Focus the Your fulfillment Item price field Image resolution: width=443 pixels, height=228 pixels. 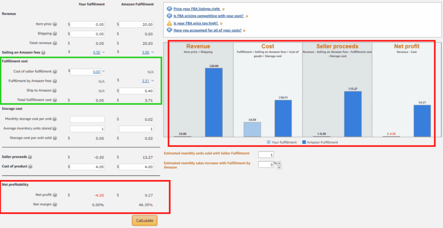(87, 25)
